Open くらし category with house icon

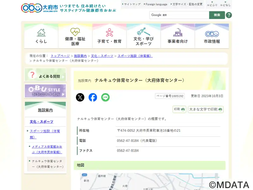tap(41, 36)
